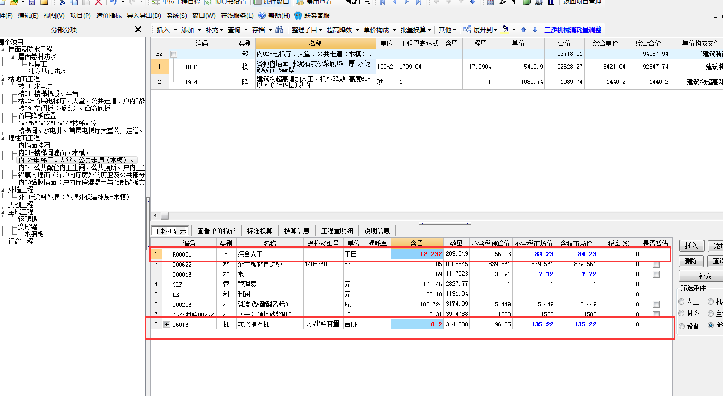Collapse the 楼地面工程 tree node
723x396 pixels.
(3, 79)
